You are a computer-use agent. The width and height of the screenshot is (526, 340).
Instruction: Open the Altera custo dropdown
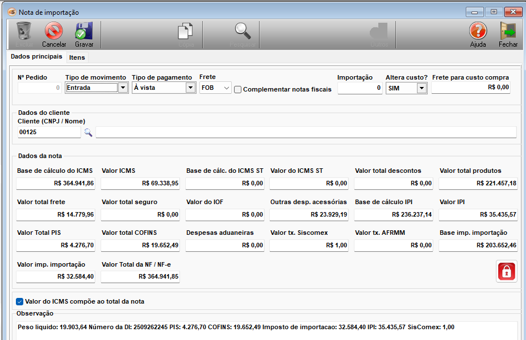[x=421, y=88]
